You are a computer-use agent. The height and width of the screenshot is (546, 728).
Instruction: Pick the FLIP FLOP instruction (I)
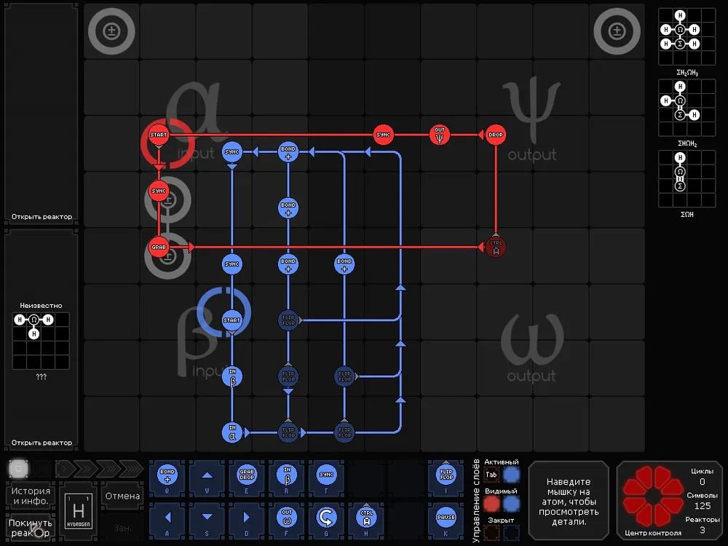click(x=446, y=478)
